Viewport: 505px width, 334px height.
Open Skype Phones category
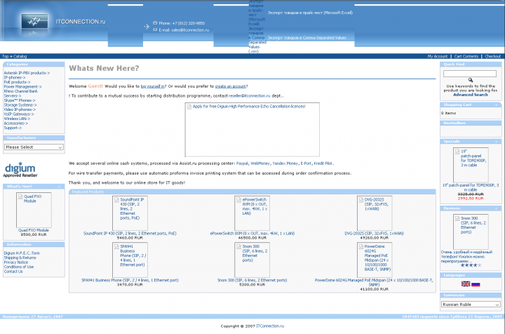(x=20, y=100)
